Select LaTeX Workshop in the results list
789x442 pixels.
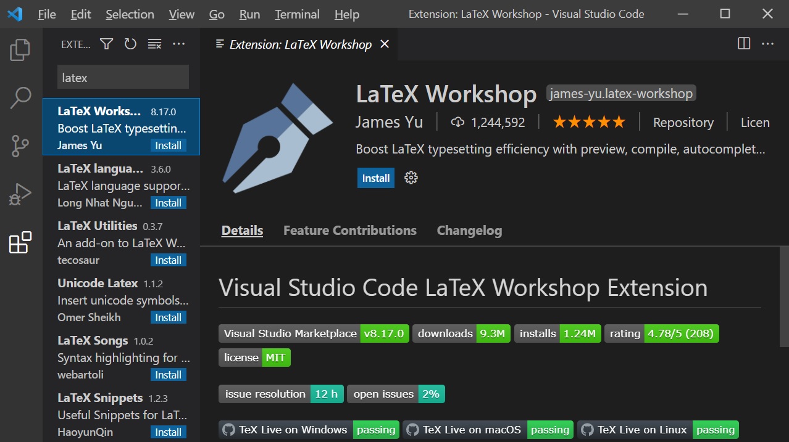pos(121,127)
